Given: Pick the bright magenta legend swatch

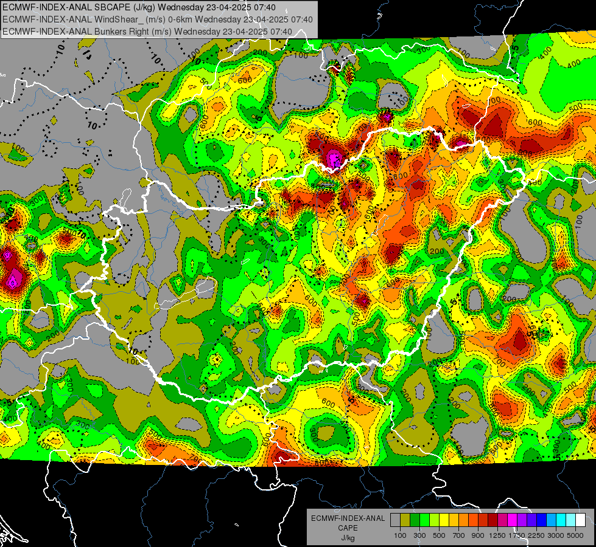Looking at the screenshot, I should click(513, 520).
